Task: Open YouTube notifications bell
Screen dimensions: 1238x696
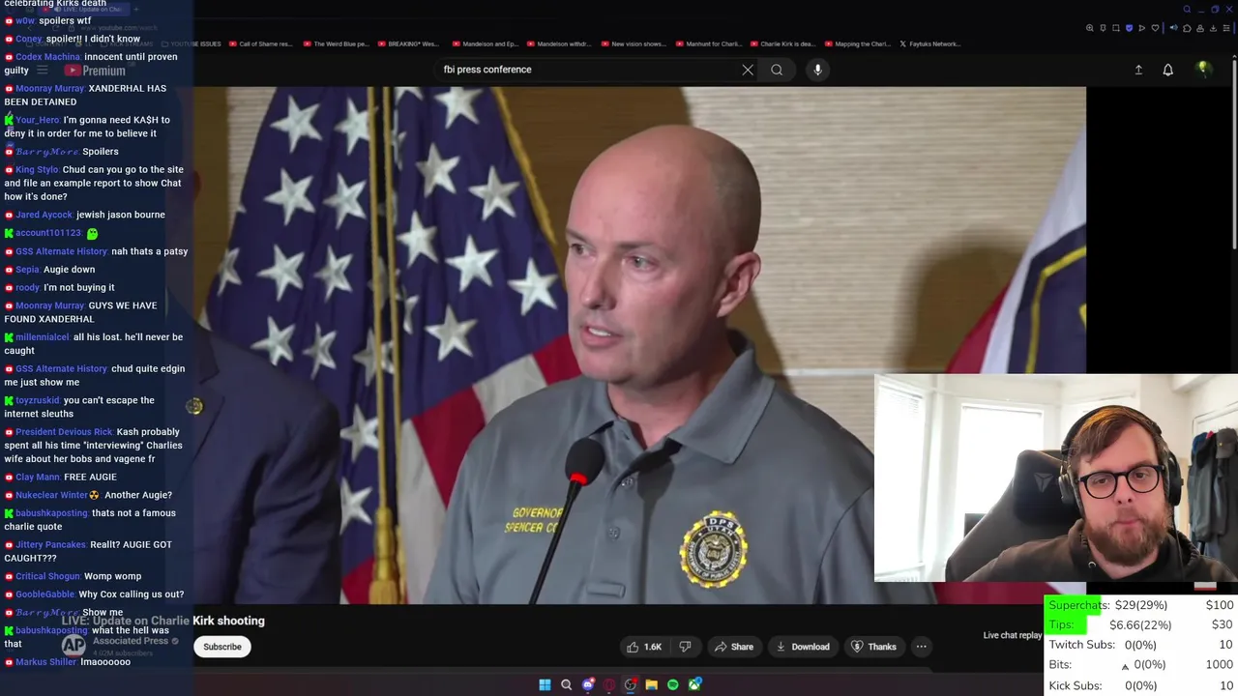Action: (1167, 70)
